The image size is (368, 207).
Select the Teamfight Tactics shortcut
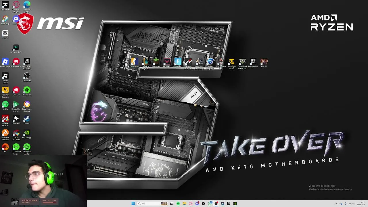(x=232, y=64)
